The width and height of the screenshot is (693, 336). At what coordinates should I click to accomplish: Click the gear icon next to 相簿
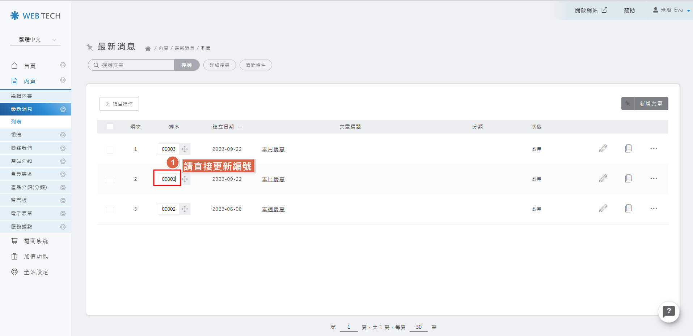(x=63, y=135)
